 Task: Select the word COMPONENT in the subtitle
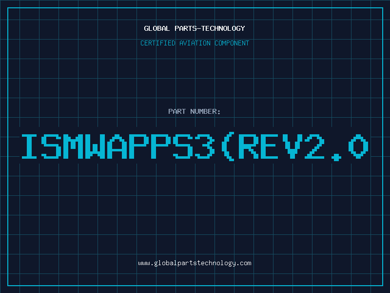pos(232,43)
